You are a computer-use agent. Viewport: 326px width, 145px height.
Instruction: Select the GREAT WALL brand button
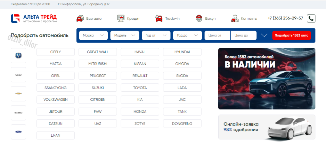click(98, 52)
